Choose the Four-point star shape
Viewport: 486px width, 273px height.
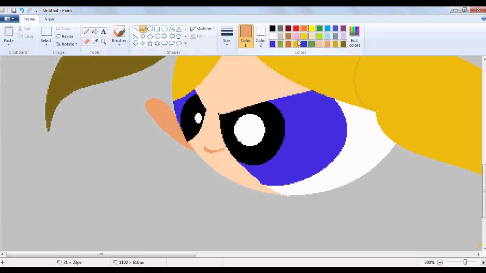tap(143, 43)
